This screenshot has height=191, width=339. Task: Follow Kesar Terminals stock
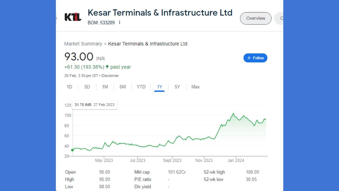click(255, 58)
